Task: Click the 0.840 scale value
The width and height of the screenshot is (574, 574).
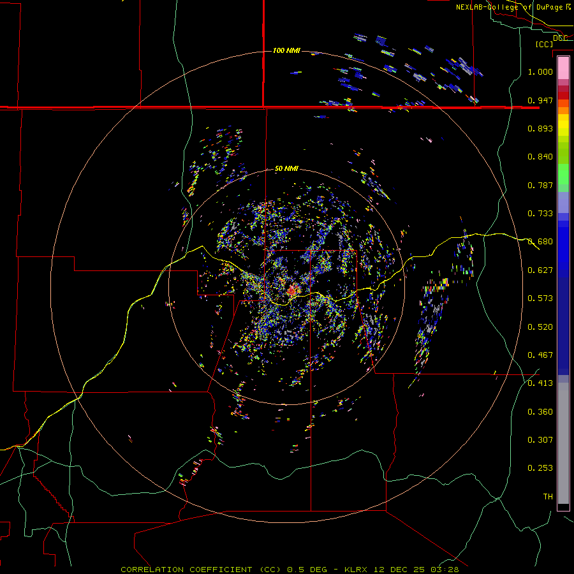Action: (540, 157)
